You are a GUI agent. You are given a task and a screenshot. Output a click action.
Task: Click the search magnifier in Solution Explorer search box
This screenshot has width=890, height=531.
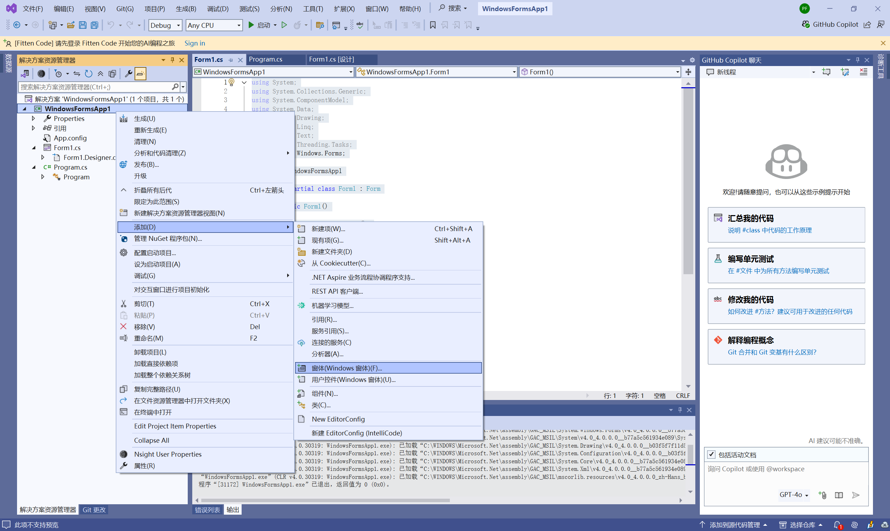pyautogui.click(x=175, y=87)
